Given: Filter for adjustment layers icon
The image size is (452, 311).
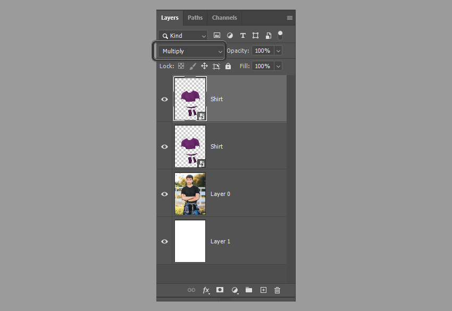Looking at the screenshot, I should (230, 35).
